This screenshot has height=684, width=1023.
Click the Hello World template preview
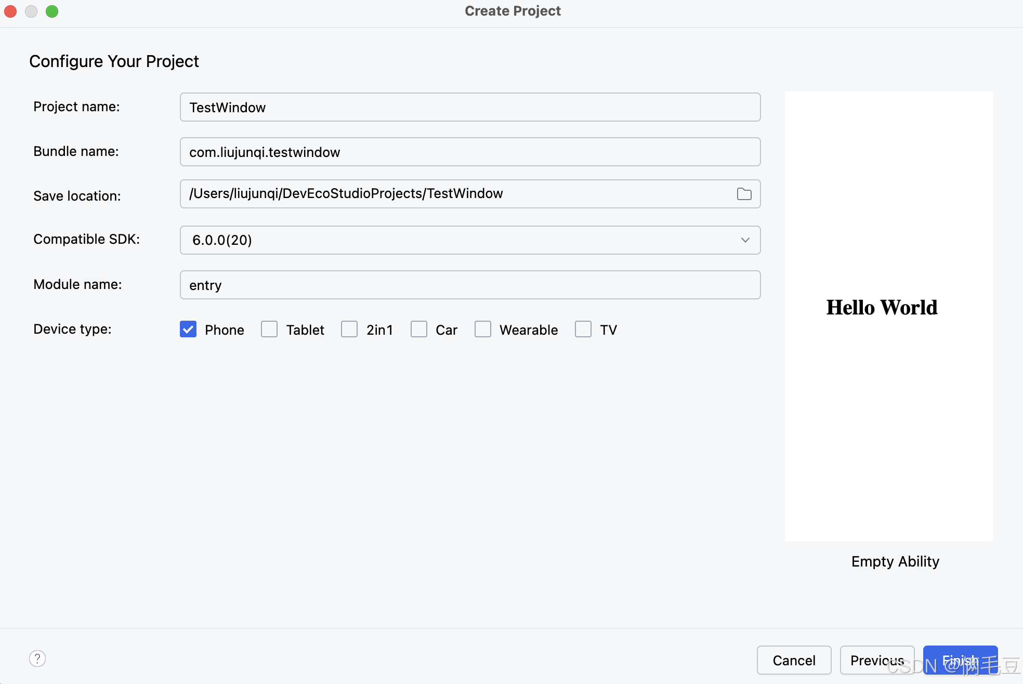(888, 316)
